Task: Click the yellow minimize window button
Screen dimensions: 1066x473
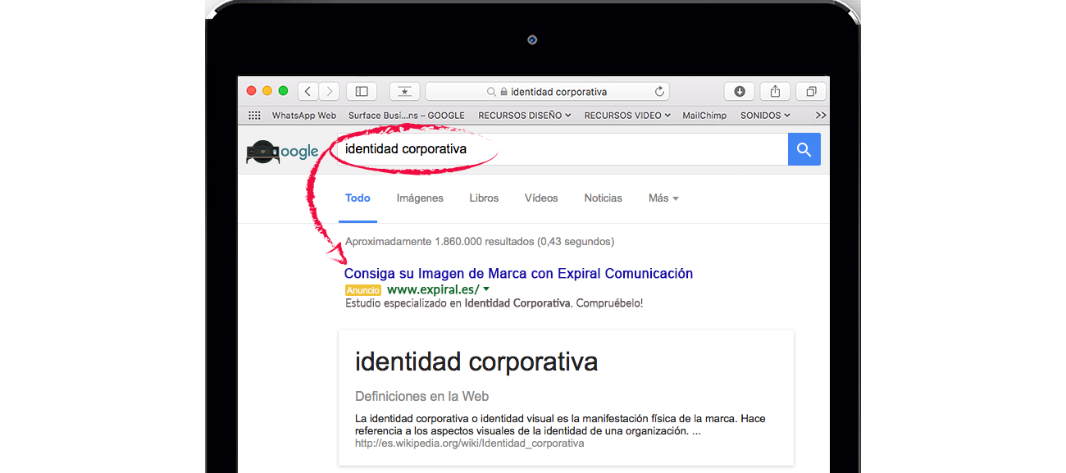Action: pos(267,91)
